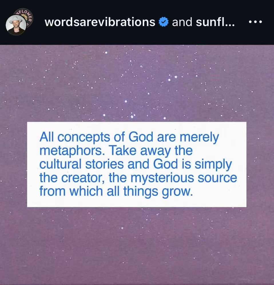The height and width of the screenshot is (285, 274).
Task: Tap the line 'All concepts of God are merely'
Action: coord(129,137)
